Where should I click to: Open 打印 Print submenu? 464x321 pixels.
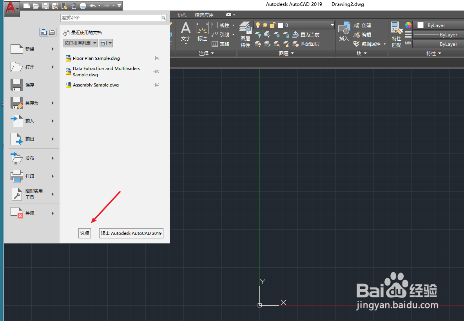[33, 176]
